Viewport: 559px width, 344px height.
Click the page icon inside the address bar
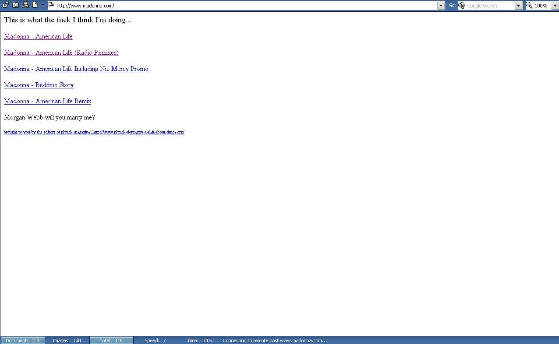coord(51,5)
